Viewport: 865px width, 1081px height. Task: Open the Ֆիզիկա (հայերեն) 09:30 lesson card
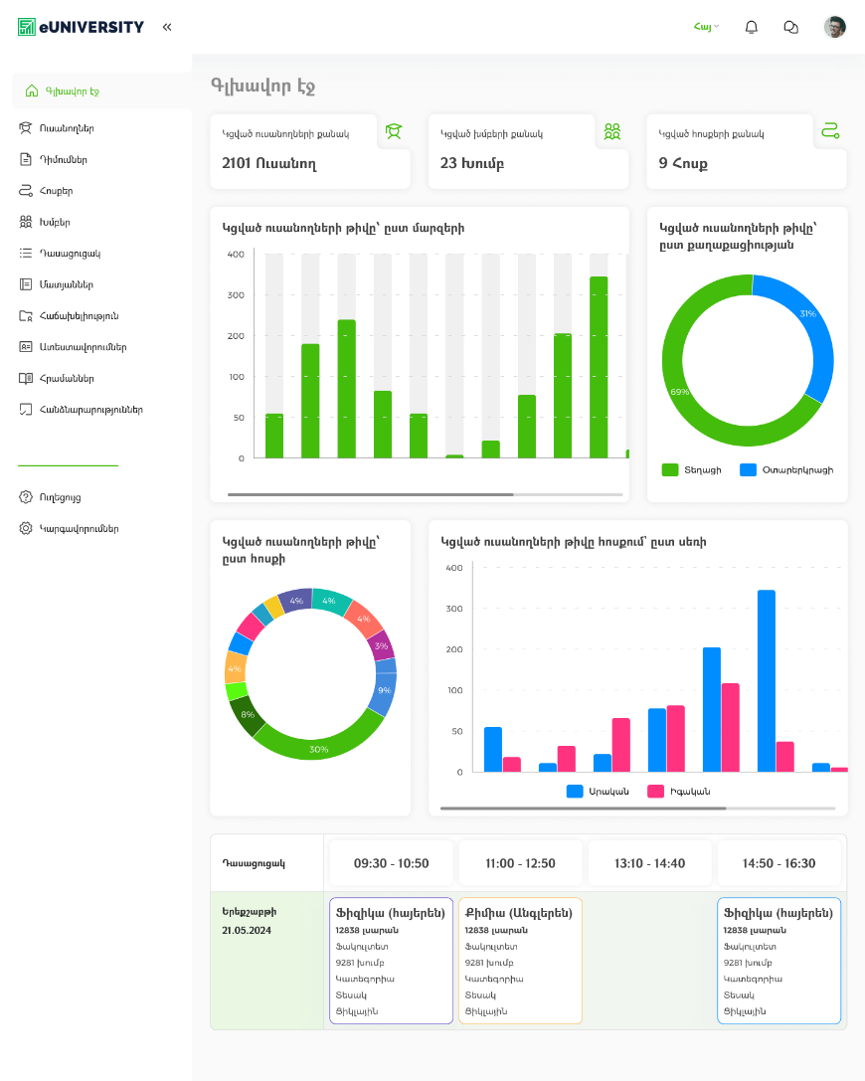point(391,960)
